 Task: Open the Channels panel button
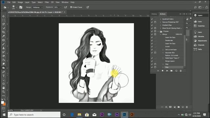[x=199, y=45]
